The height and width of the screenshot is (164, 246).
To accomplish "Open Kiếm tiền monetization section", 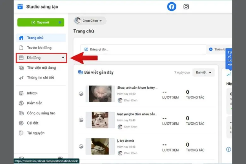I will click(x=34, y=103).
